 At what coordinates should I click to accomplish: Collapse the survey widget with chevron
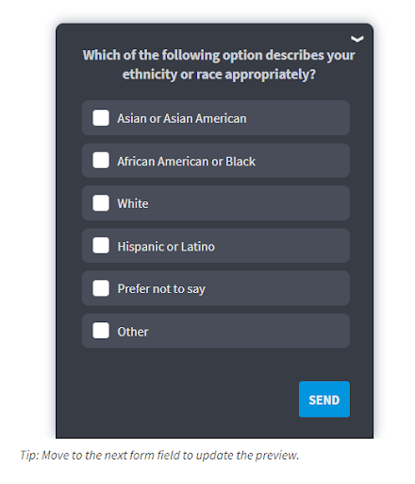(x=357, y=39)
